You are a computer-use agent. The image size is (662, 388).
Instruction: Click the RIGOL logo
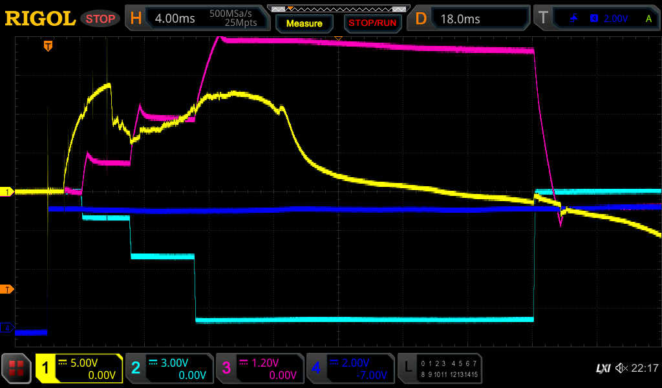(40, 19)
